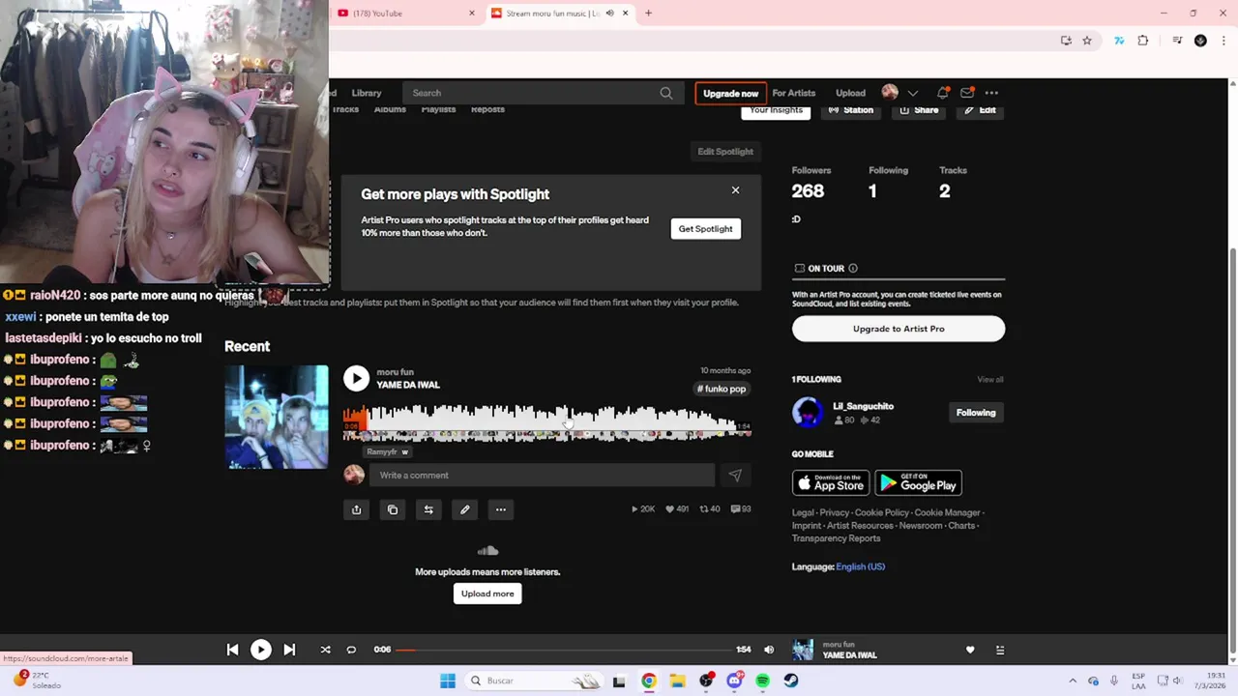Open File Explorer from the taskbar
This screenshot has width=1238, height=696.
click(x=677, y=681)
